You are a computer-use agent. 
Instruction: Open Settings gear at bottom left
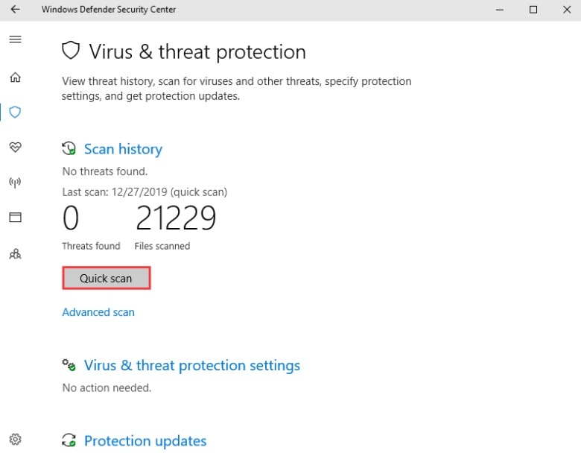point(15,439)
